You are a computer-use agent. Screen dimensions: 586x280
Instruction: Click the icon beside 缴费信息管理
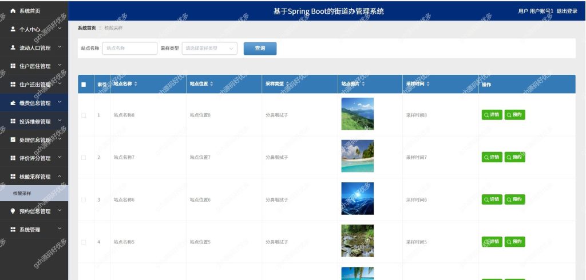pos(13,103)
